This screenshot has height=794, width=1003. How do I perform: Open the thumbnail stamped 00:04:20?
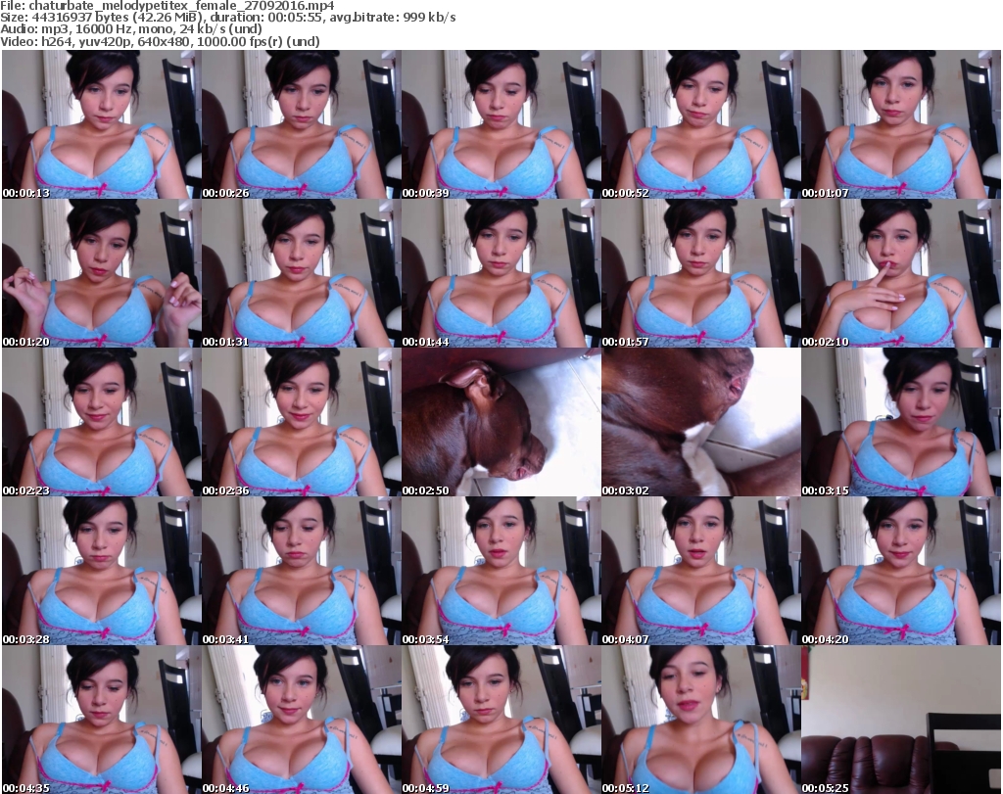pos(901,571)
